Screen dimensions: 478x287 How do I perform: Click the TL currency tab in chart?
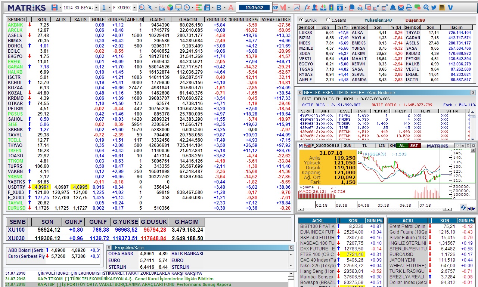tap(364, 146)
